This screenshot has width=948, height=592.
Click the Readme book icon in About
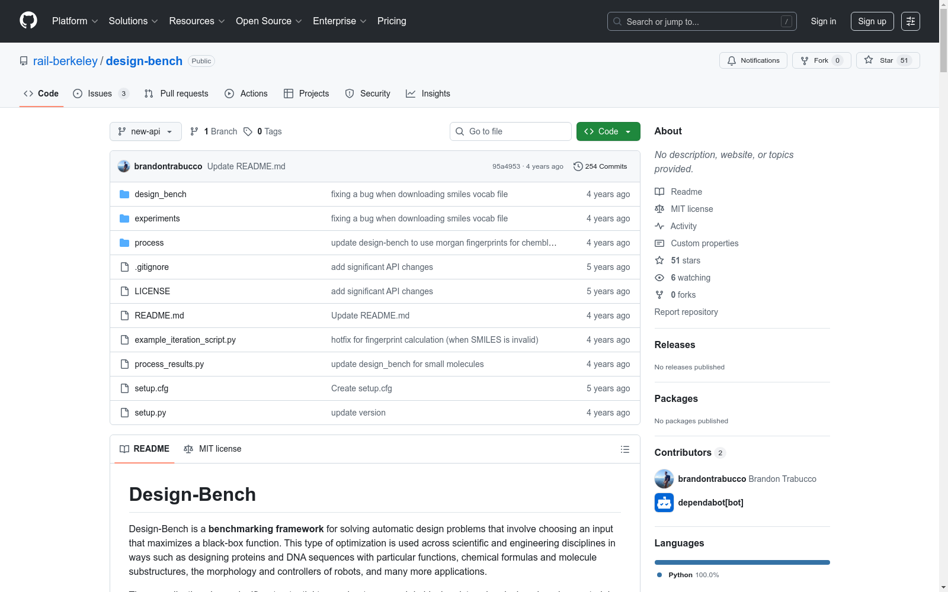[659, 192]
